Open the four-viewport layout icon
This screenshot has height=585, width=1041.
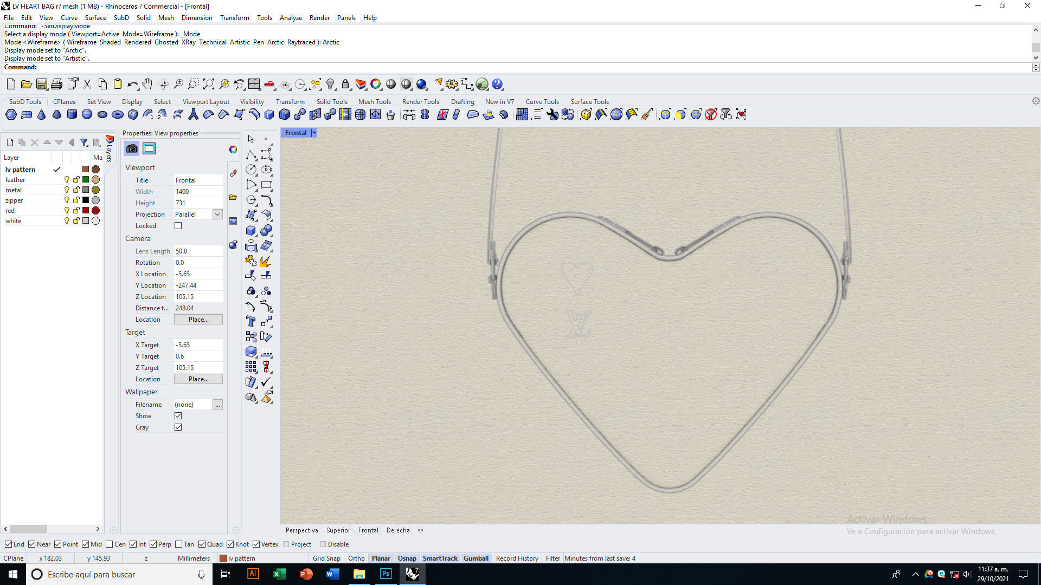click(x=254, y=84)
